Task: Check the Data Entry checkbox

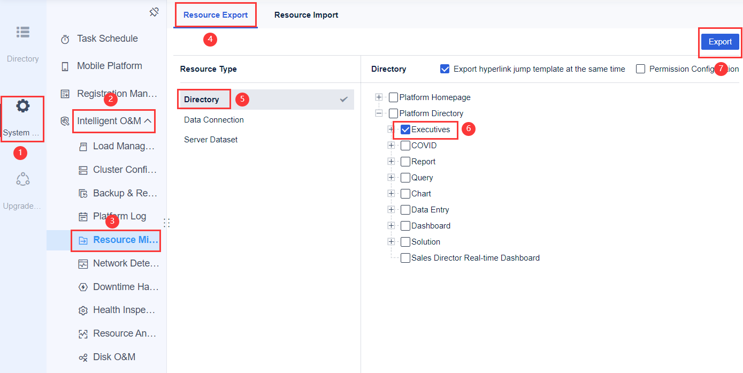Action: tap(405, 210)
